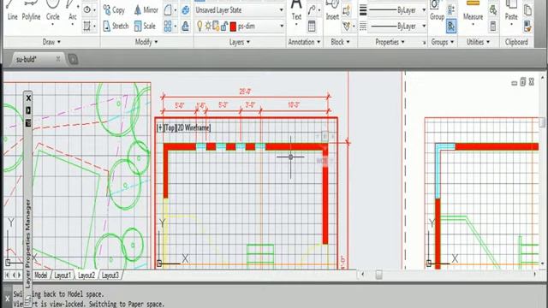Switch to the Model tab
This screenshot has height=308, width=548.
point(40,275)
